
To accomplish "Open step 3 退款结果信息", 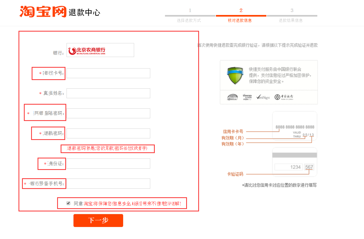I will [292, 16].
